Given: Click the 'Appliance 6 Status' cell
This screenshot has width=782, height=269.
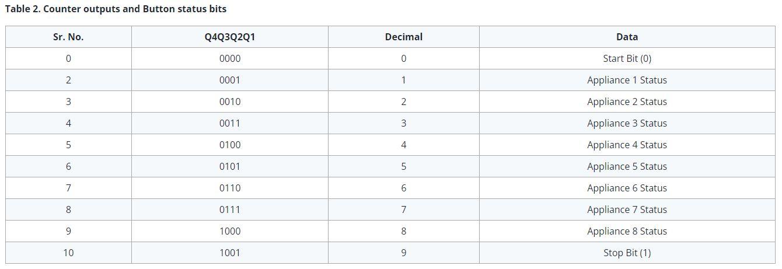Looking at the screenshot, I should tap(627, 188).
